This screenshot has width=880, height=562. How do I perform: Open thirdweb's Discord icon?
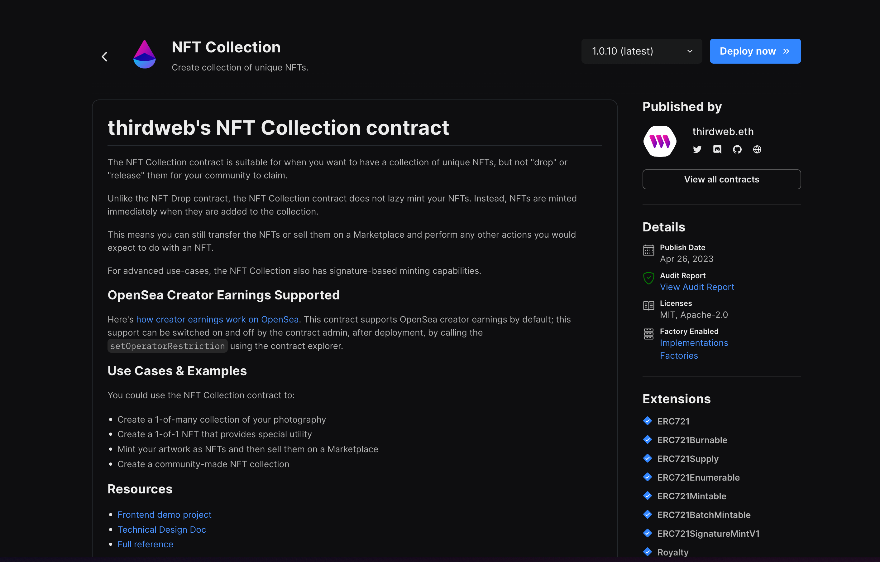point(717,149)
